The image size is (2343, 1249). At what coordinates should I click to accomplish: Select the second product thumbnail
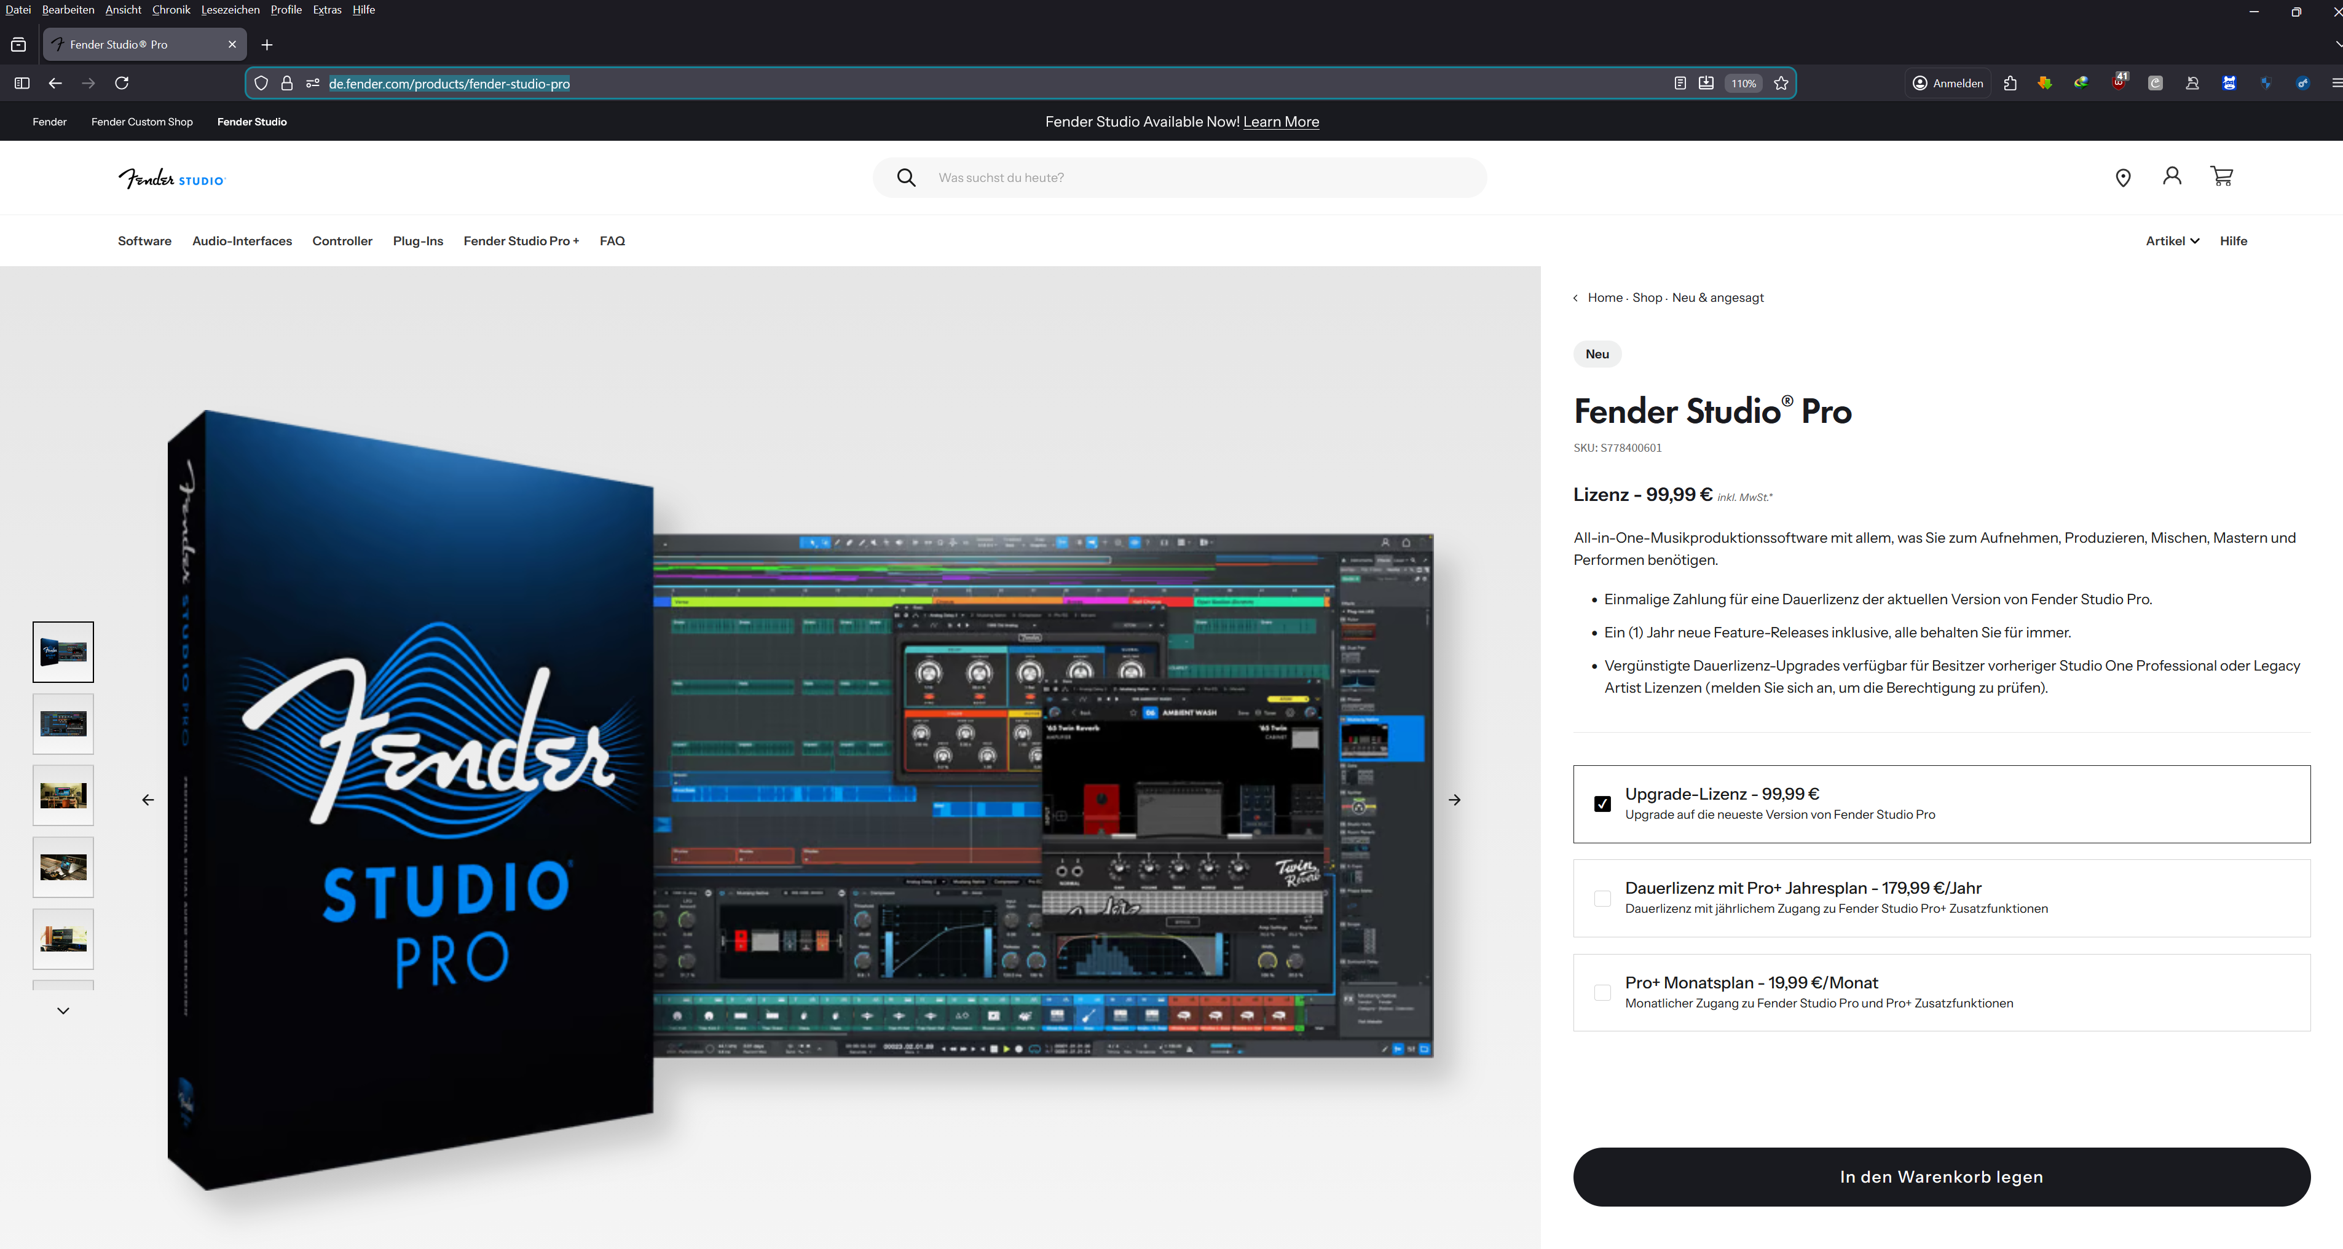pos(64,724)
